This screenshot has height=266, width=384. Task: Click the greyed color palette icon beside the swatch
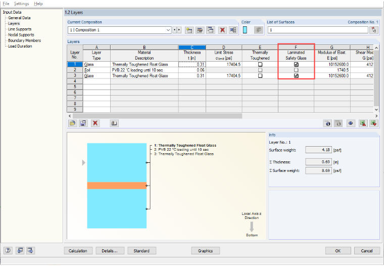258,30
